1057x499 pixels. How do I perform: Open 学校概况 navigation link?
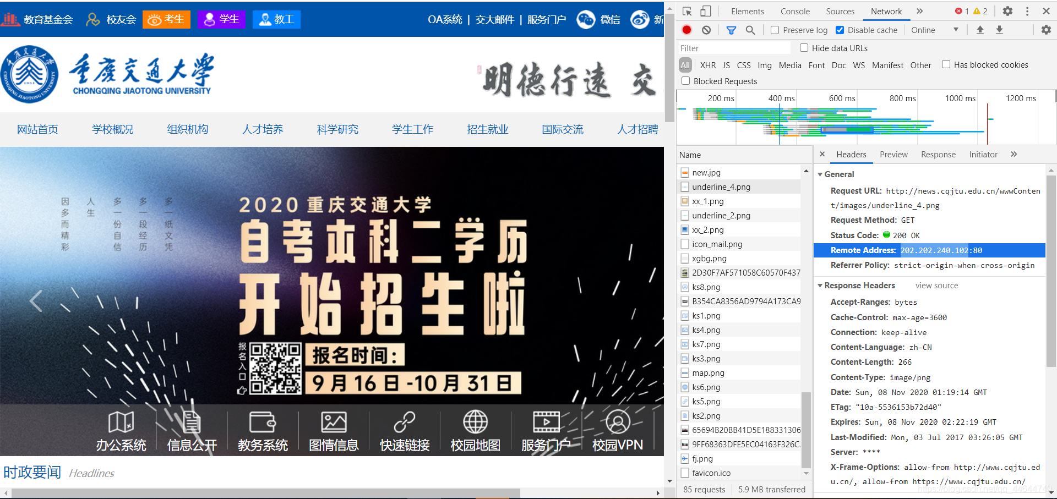click(x=113, y=129)
